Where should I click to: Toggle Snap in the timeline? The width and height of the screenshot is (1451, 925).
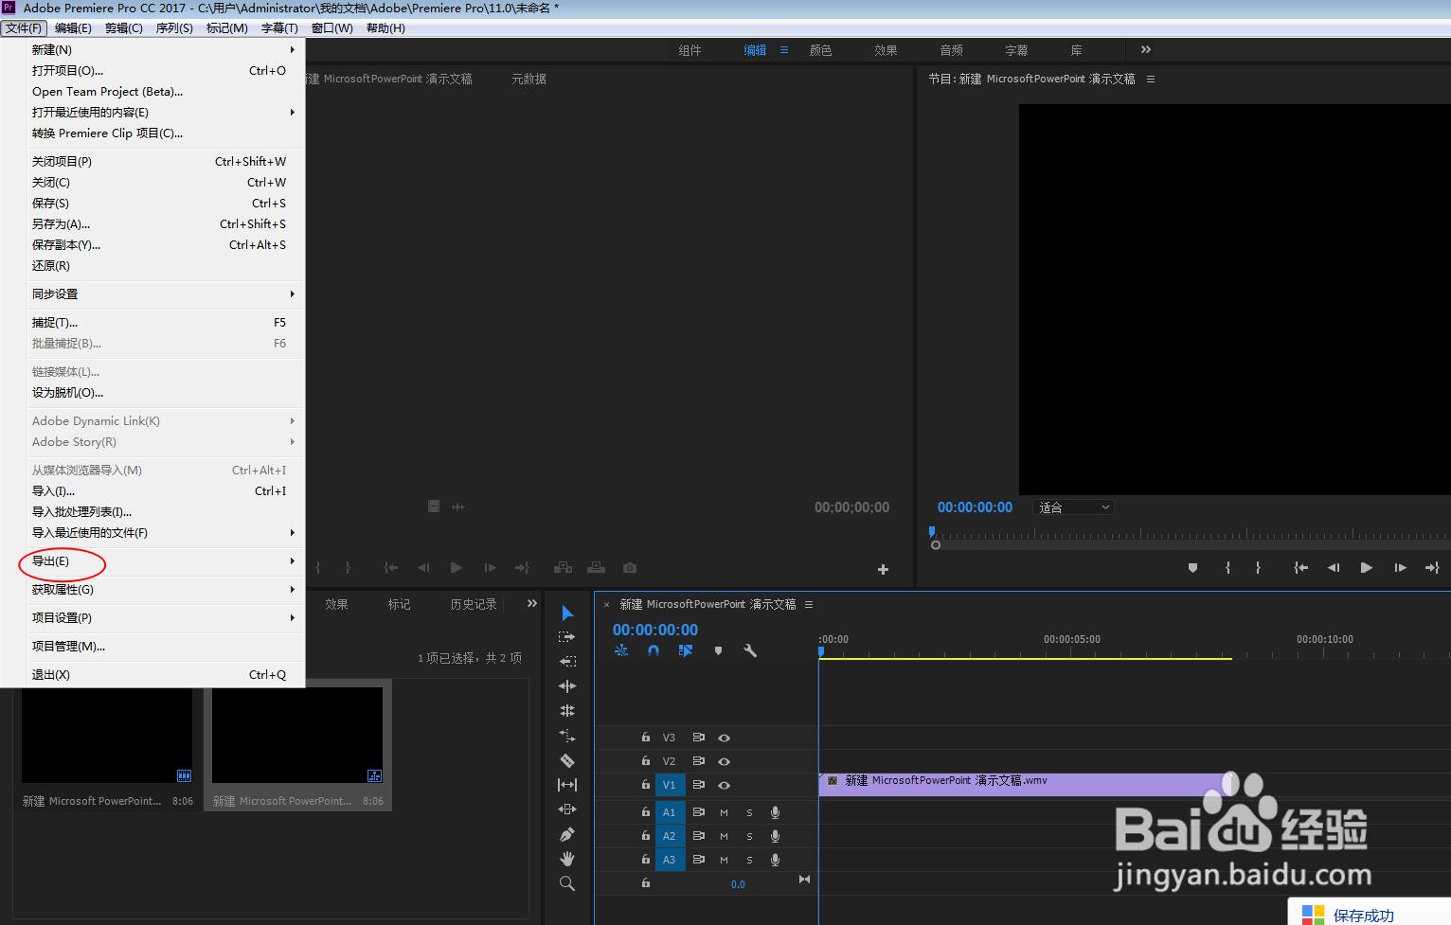pos(654,650)
